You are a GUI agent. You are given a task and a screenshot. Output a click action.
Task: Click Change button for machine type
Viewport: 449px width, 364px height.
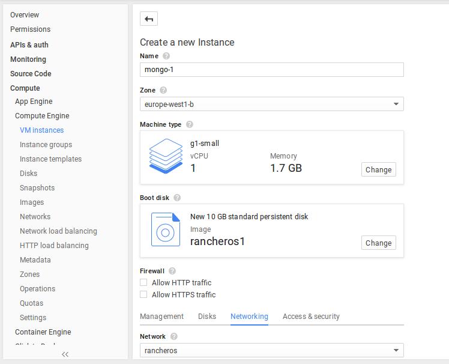[x=378, y=169]
